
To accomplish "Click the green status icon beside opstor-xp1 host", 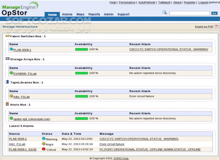I will (x=11, y=118).
